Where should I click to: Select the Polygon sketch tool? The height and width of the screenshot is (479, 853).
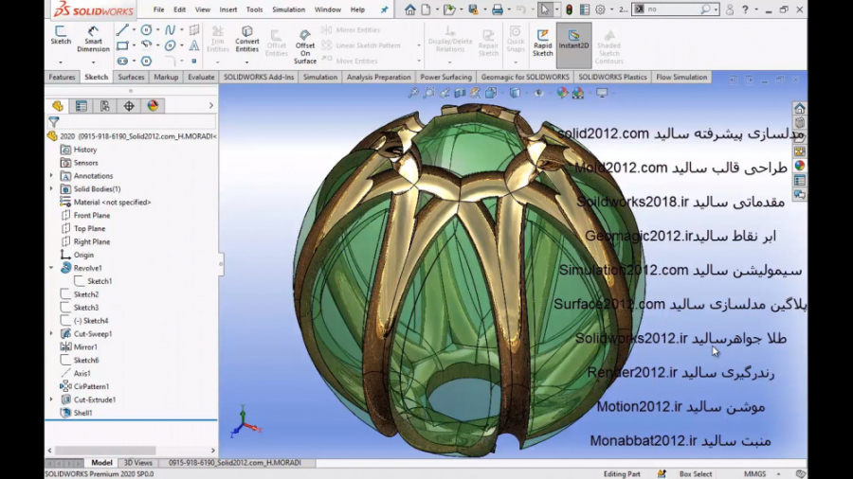click(x=146, y=61)
